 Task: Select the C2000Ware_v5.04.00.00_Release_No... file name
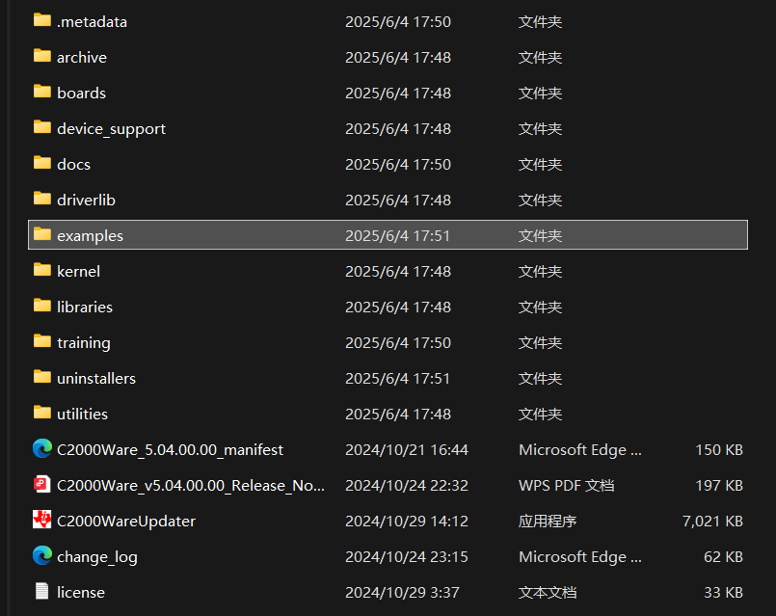click(x=191, y=486)
